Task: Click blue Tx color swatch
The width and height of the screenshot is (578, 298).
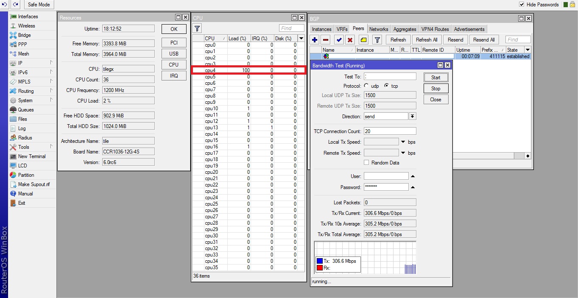Action: (320, 261)
